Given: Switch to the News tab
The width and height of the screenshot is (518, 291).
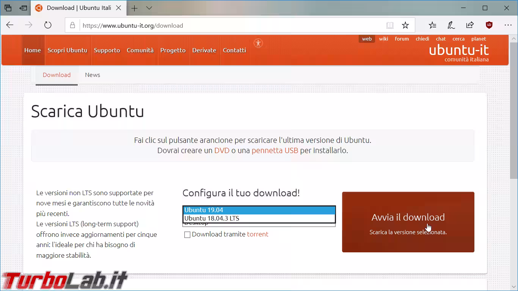Looking at the screenshot, I should [x=92, y=75].
